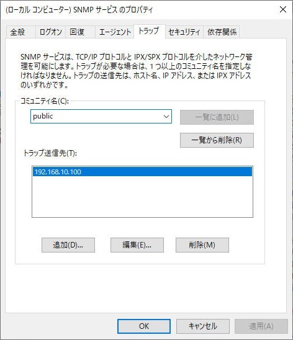This screenshot has height=340, width=293.
Task: Go to the エージェント tab
Action: point(114,32)
